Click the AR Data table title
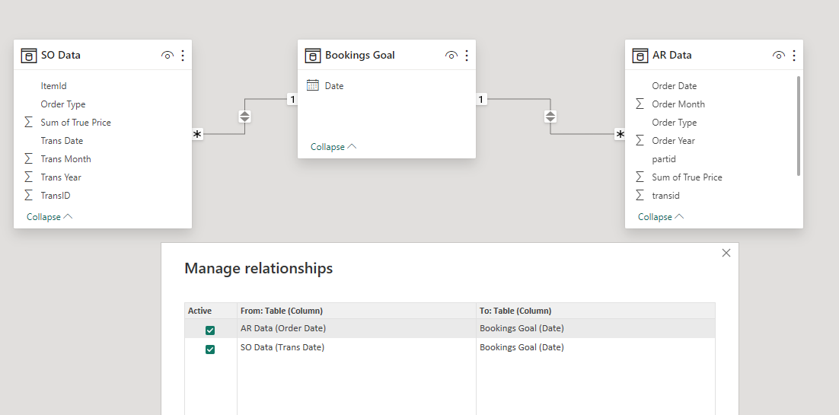The height and width of the screenshot is (415, 839). 672,55
